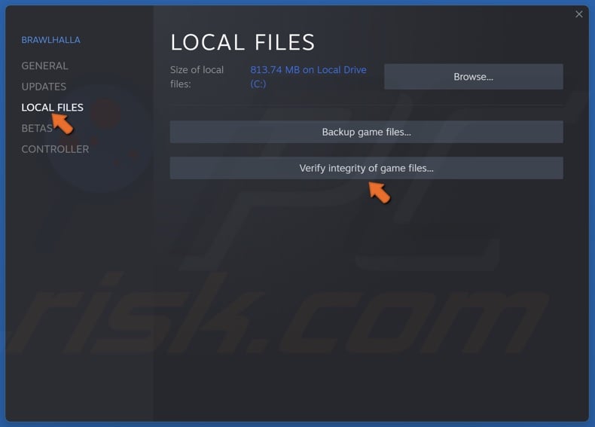Click Backup game files... button
Viewport: 595px width, 427px height.
point(366,132)
